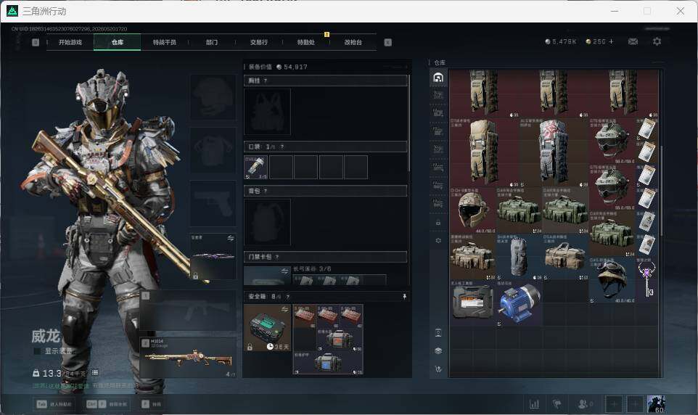The width and height of the screenshot is (698, 415).
Task: Click the warehouse grid scrollbar
Action: [x=662, y=191]
